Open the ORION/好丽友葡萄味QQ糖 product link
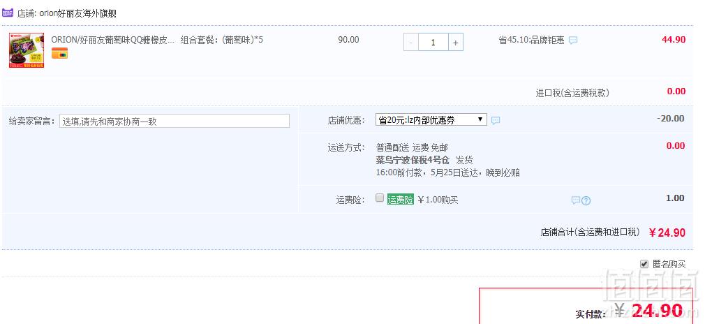Image resolution: width=705 pixels, height=324 pixels. pos(112,40)
